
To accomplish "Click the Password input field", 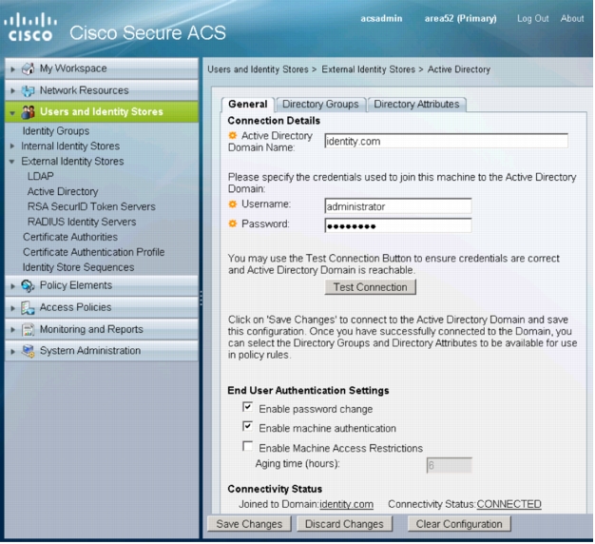I will (398, 226).
